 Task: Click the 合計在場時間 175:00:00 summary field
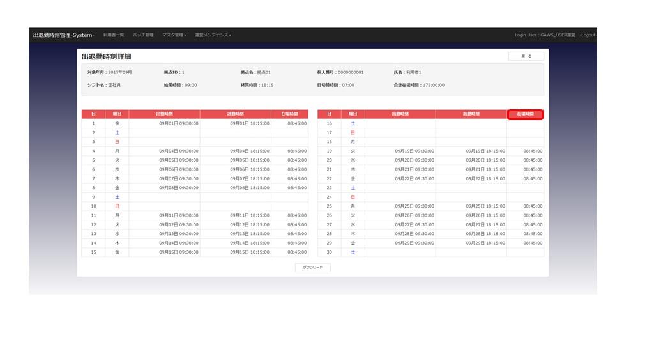click(x=419, y=85)
